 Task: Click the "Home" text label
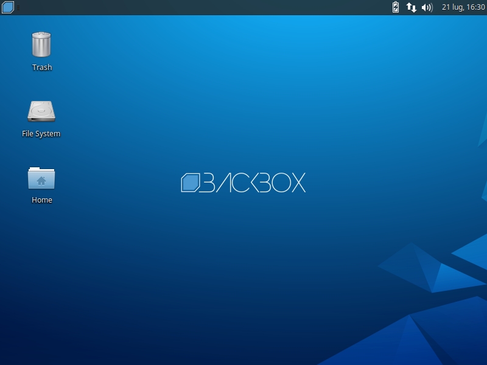click(x=42, y=200)
